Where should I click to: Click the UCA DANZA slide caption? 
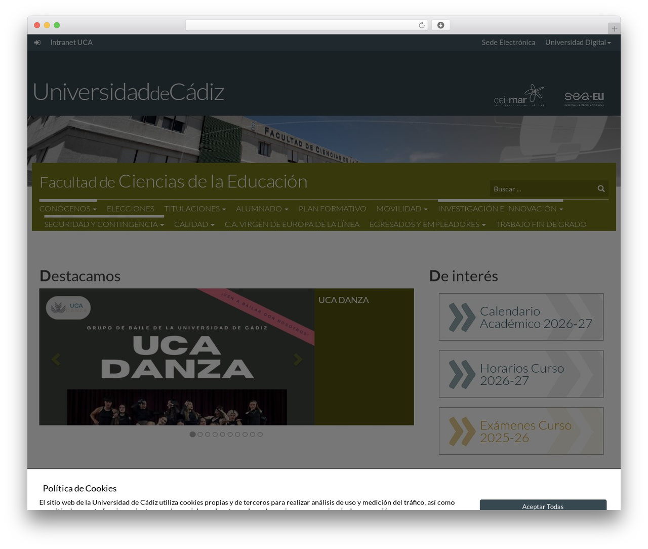click(x=344, y=300)
